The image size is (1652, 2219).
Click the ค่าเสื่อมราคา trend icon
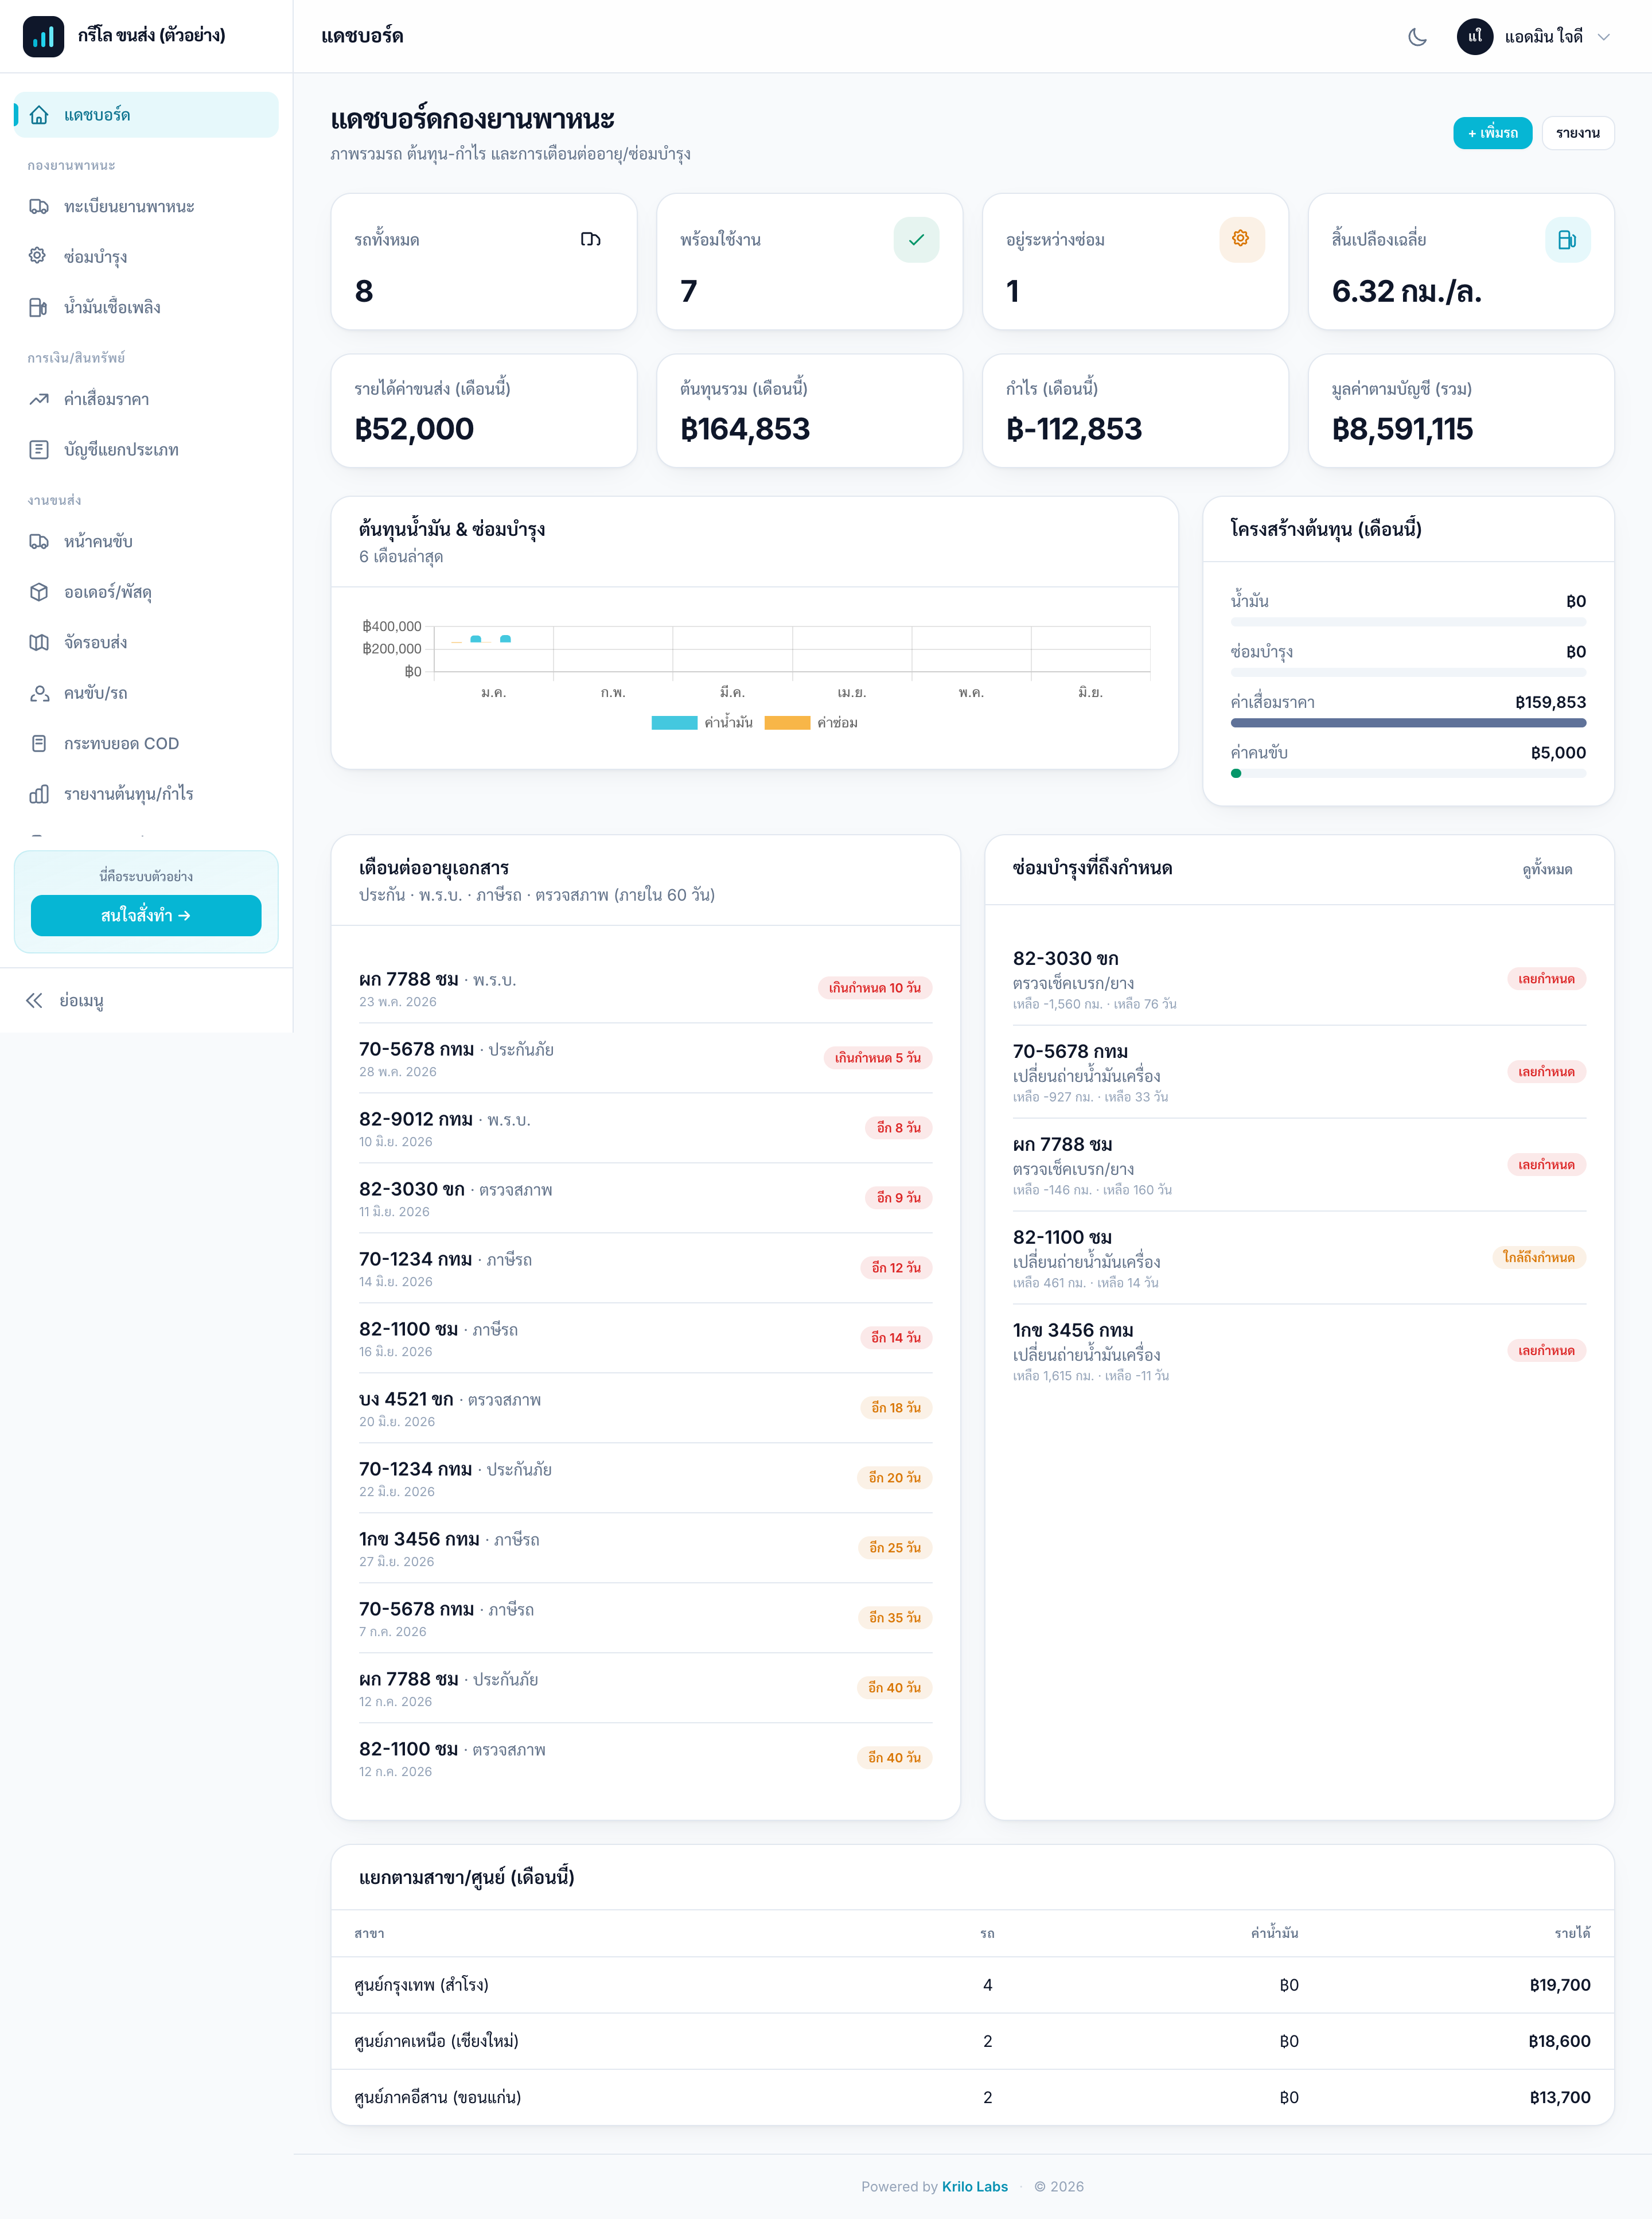pos(39,399)
